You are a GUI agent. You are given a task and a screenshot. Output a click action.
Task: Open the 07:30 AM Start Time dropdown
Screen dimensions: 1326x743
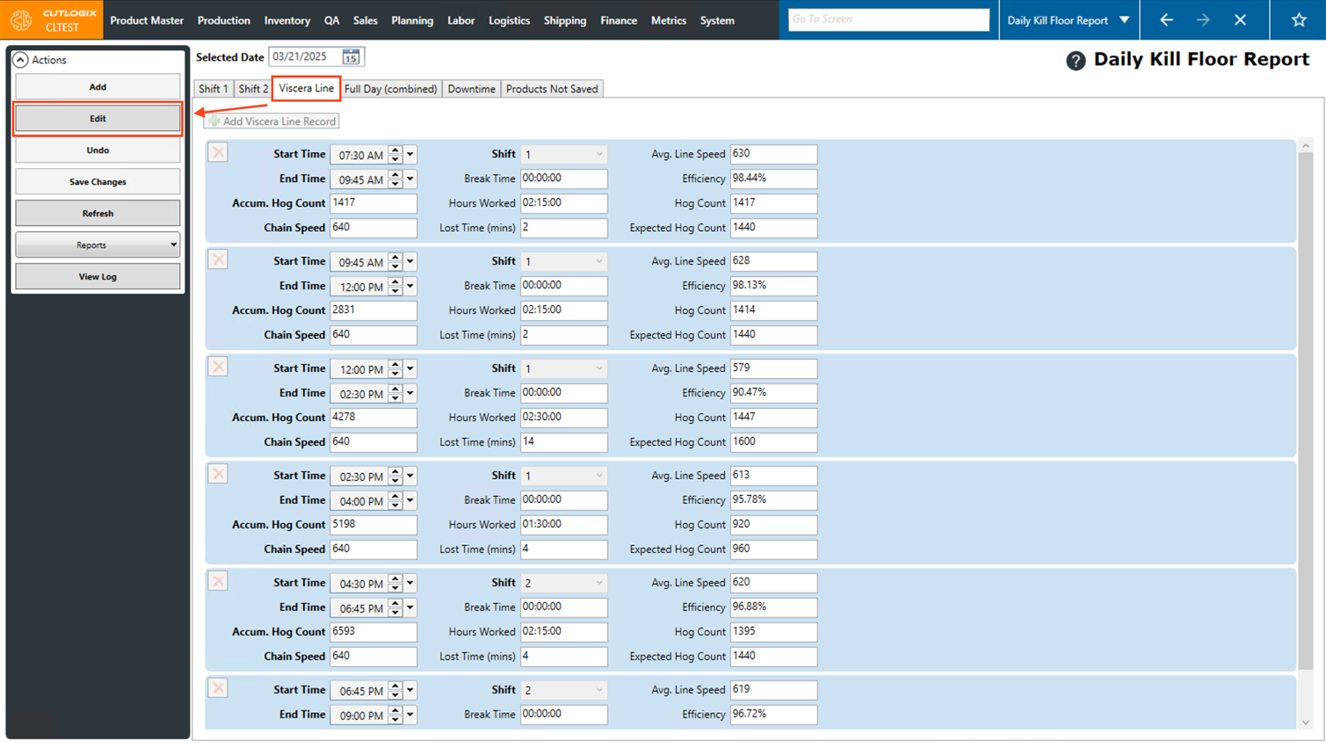(x=410, y=155)
